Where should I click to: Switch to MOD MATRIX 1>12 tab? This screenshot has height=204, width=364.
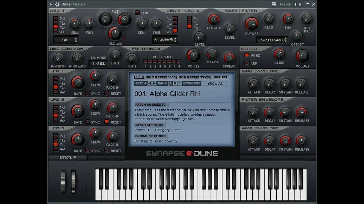(x=161, y=77)
